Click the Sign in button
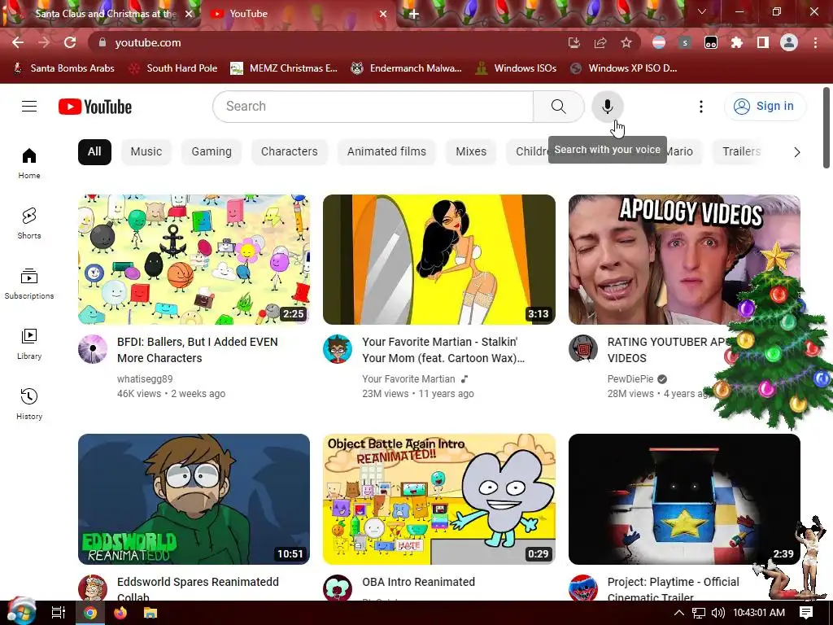 (x=765, y=107)
